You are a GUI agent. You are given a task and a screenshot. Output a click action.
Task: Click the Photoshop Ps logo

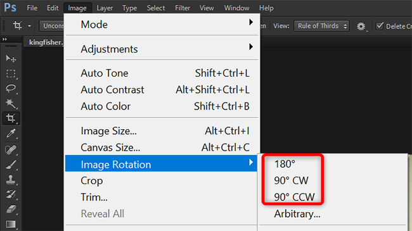coord(10,8)
